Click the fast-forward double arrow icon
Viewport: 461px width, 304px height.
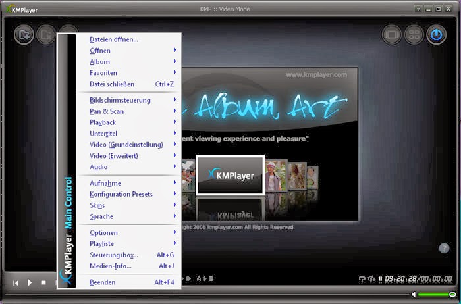tap(189, 278)
